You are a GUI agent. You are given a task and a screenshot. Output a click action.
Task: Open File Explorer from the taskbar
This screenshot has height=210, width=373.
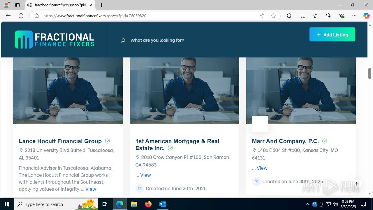(134, 204)
